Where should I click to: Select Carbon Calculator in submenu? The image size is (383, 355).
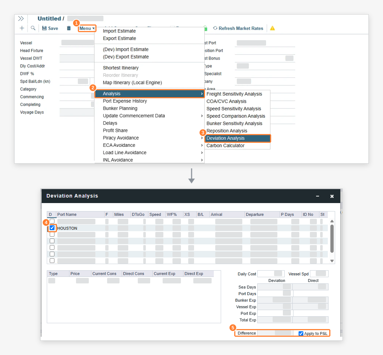238,145
